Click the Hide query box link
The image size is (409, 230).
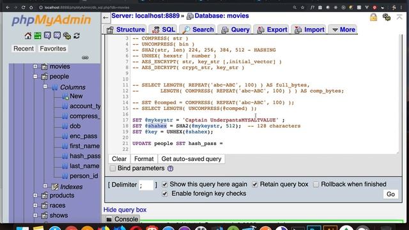pos(125,210)
